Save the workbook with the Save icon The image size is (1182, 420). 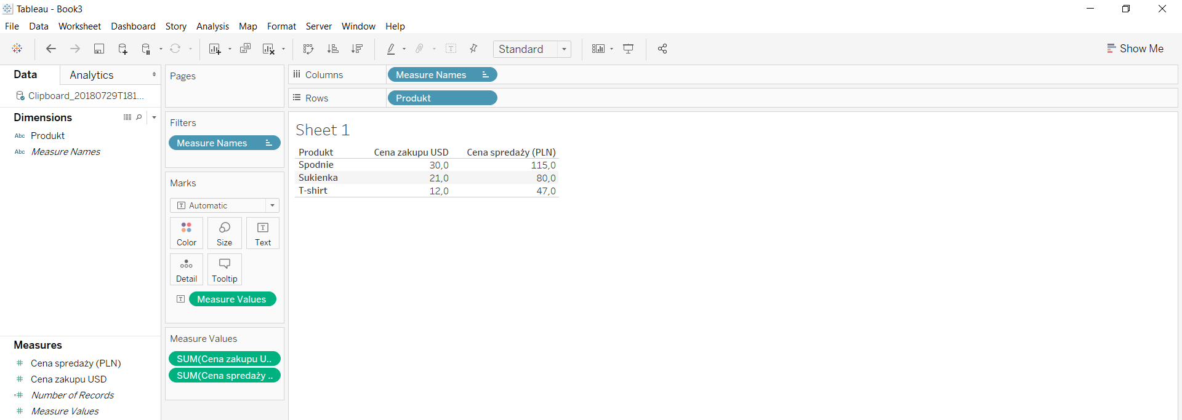pyautogui.click(x=98, y=49)
